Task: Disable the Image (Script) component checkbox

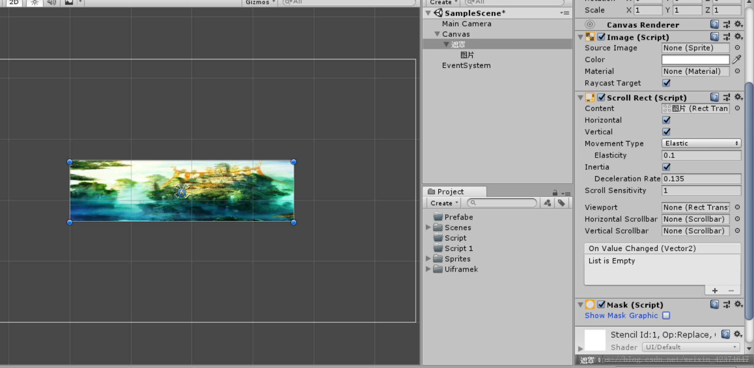Action: pos(601,37)
